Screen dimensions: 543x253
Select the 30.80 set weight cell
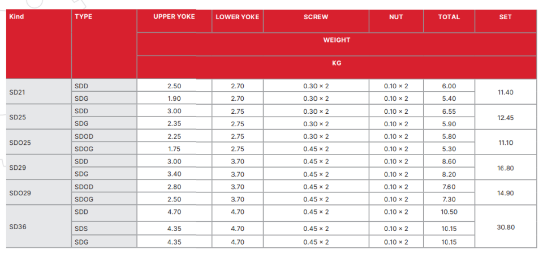tap(505, 226)
